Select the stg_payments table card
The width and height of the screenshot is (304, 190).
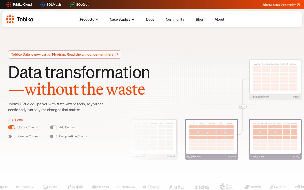pyautogui.click(x=212, y=139)
